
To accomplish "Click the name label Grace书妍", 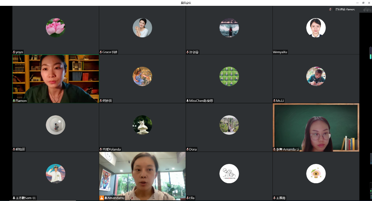I will tap(110, 52).
